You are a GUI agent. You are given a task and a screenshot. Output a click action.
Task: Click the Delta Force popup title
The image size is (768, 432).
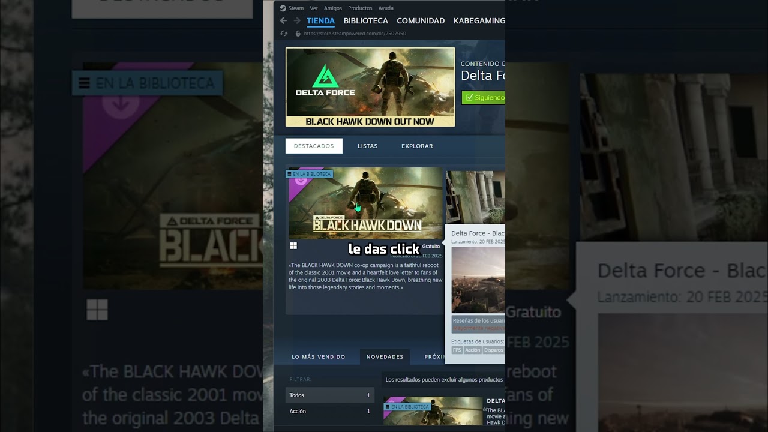(x=478, y=233)
